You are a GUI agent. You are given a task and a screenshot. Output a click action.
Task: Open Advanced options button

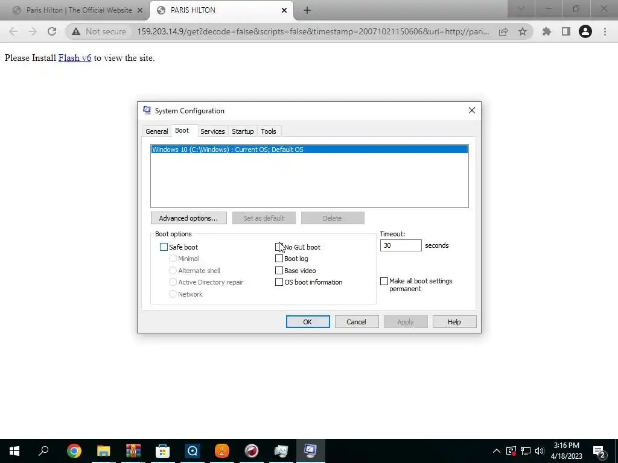click(x=188, y=218)
